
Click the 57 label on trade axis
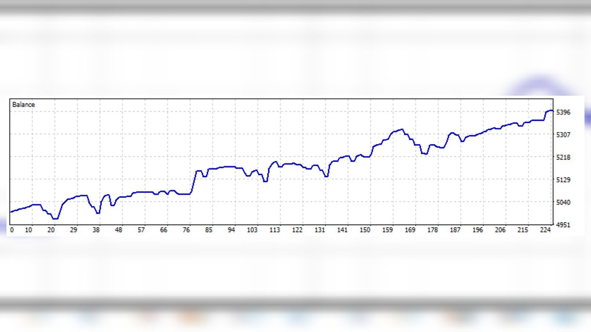(141, 230)
